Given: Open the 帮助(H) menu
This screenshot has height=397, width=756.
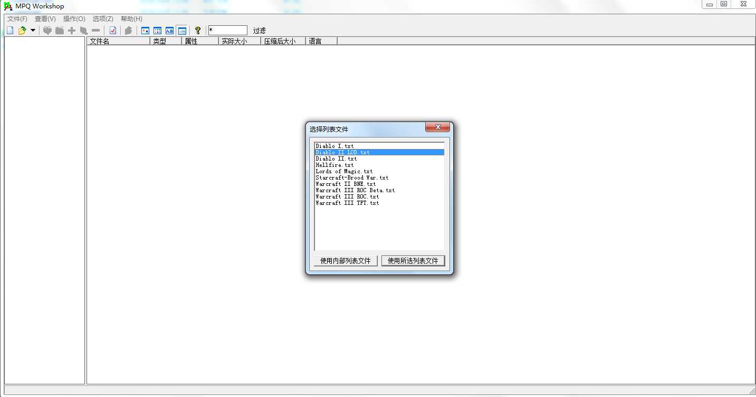Looking at the screenshot, I should 131,19.
